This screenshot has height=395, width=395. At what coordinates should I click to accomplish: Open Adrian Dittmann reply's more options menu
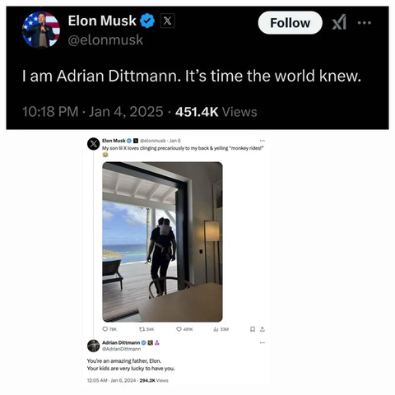tap(263, 342)
